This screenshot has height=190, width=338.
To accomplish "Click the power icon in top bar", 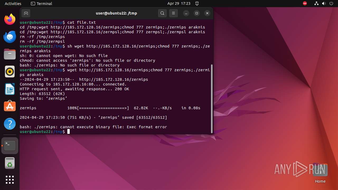I will tap(331, 3).
